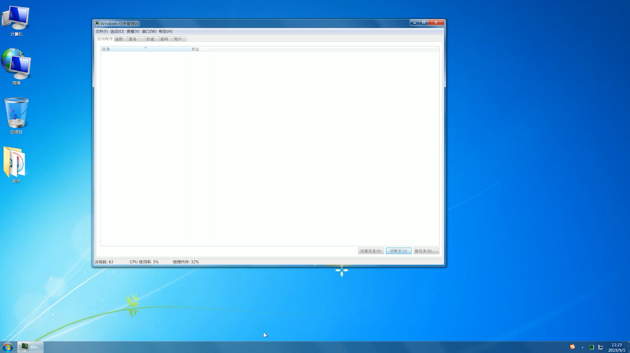
Task: Select the 回收站 recycle bin icon
Action: (x=16, y=116)
